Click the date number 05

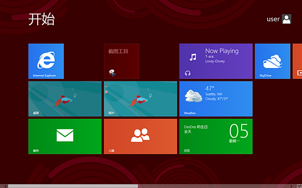coord(239,131)
